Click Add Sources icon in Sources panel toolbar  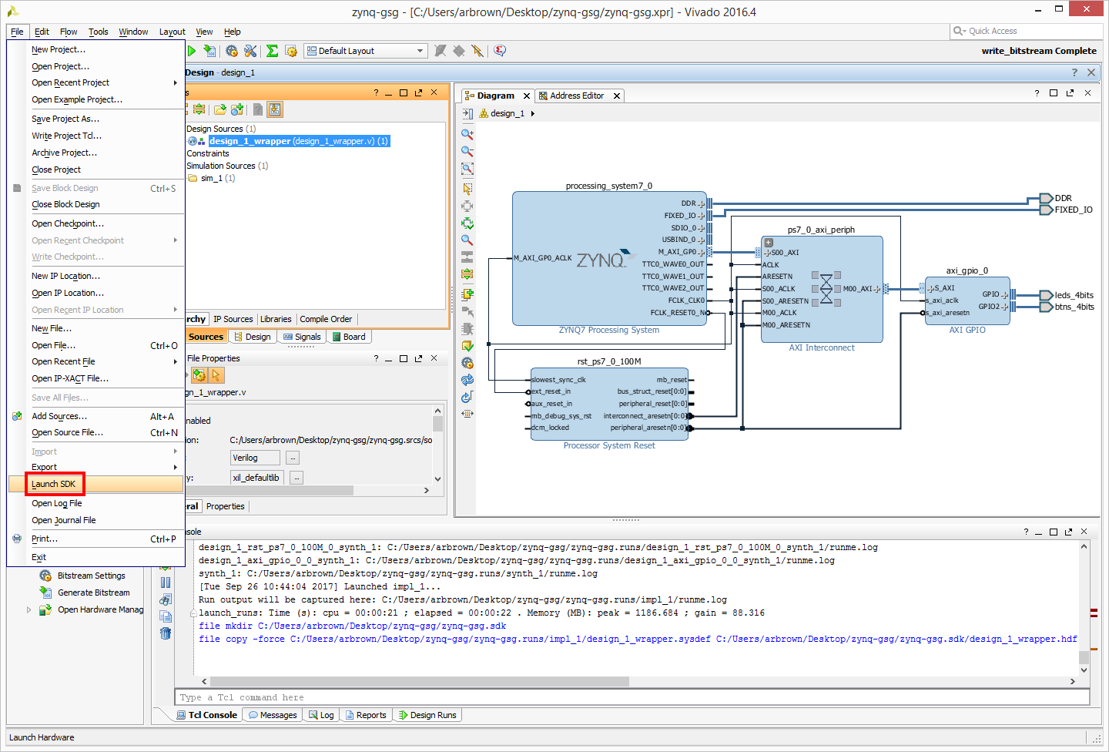[x=237, y=109]
